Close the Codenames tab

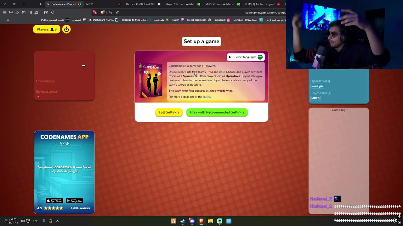[48, 4]
